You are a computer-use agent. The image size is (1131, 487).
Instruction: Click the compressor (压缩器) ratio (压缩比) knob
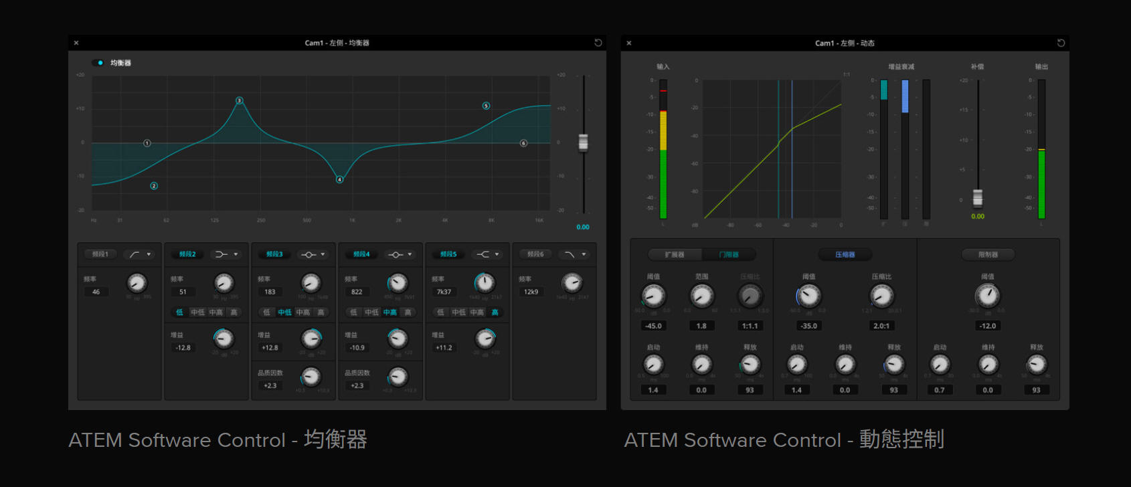pyautogui.click(x=881, y=296)
